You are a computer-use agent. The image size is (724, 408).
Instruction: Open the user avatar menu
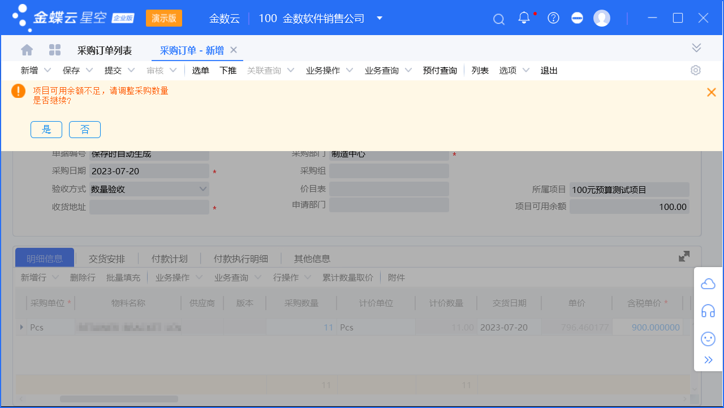(x=602, y=18)
